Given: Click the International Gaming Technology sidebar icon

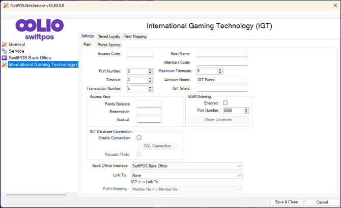Looking at the screenshot, I should pos(5,64).
